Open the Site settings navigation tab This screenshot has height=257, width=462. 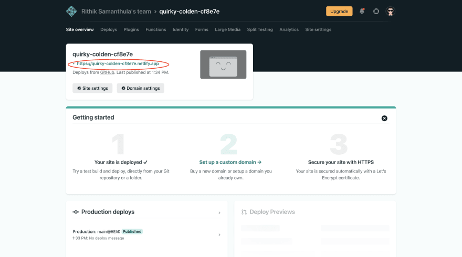318,29
